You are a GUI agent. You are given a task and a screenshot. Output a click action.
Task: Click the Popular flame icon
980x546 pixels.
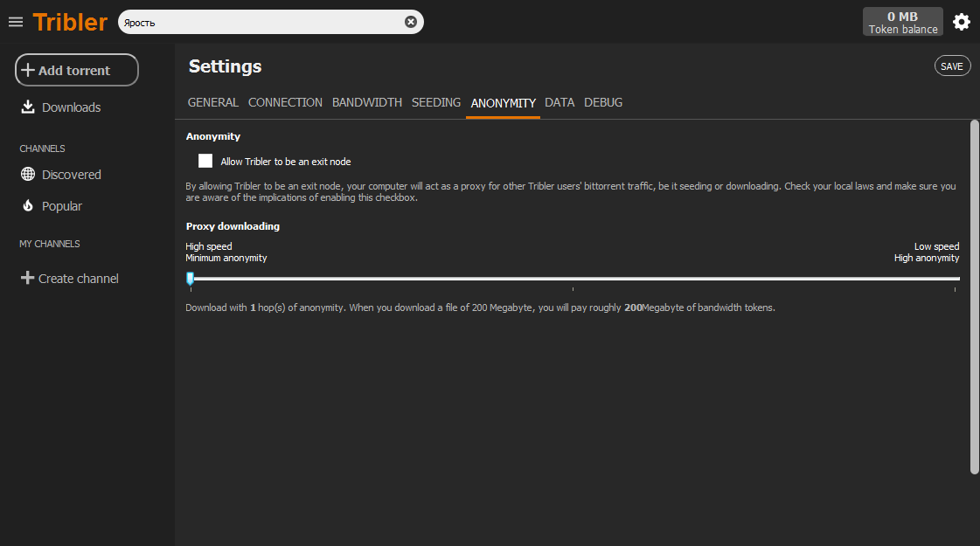tap(28, 206)
